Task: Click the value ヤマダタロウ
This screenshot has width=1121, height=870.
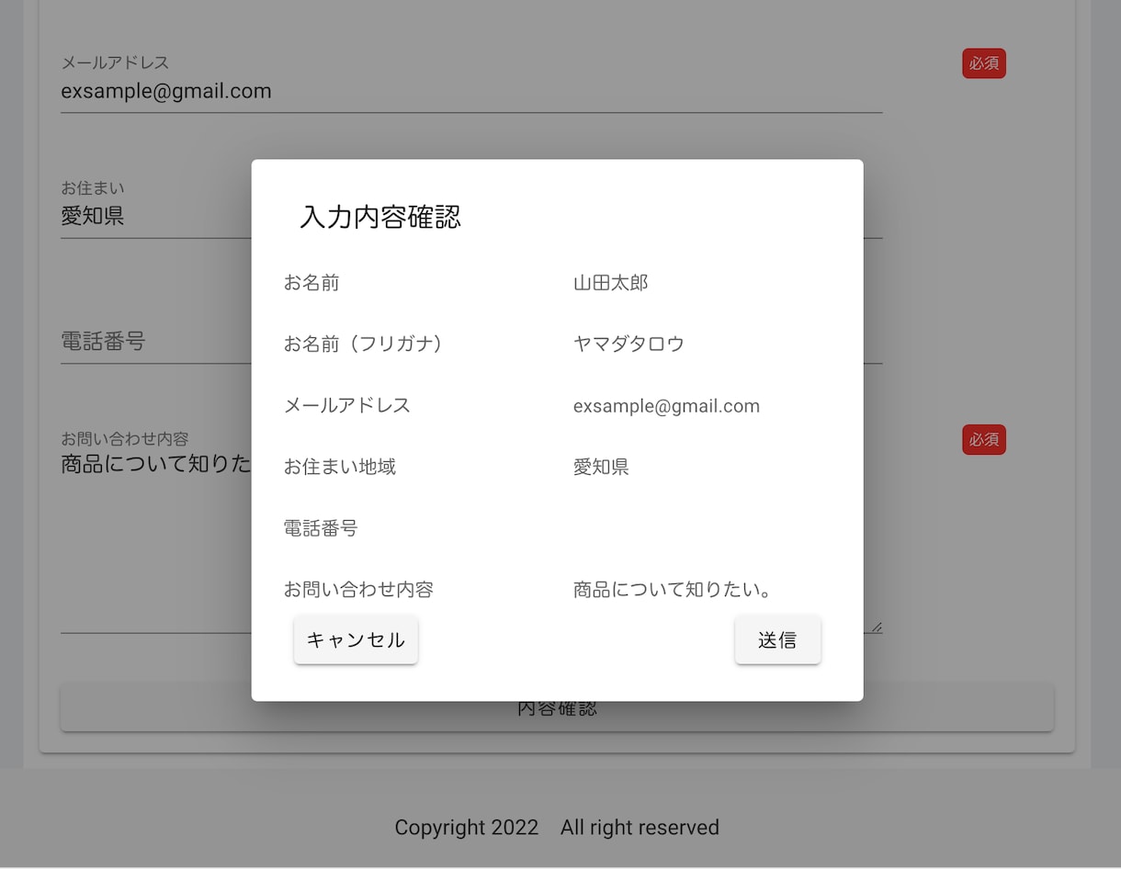Action: [x=629, y=344]
